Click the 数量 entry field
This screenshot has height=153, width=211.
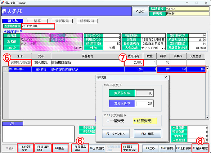pyautogui.click(x=150, y=63)
